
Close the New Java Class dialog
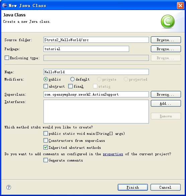[x=180, y=6]
